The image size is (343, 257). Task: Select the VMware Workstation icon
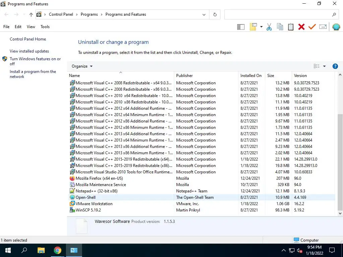tap(72, 204)
